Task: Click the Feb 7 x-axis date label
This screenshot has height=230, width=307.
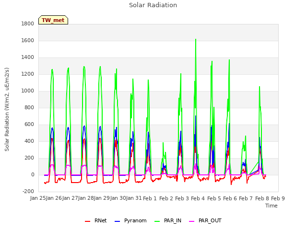Action: pyautogui.click(x=246, y=198)
